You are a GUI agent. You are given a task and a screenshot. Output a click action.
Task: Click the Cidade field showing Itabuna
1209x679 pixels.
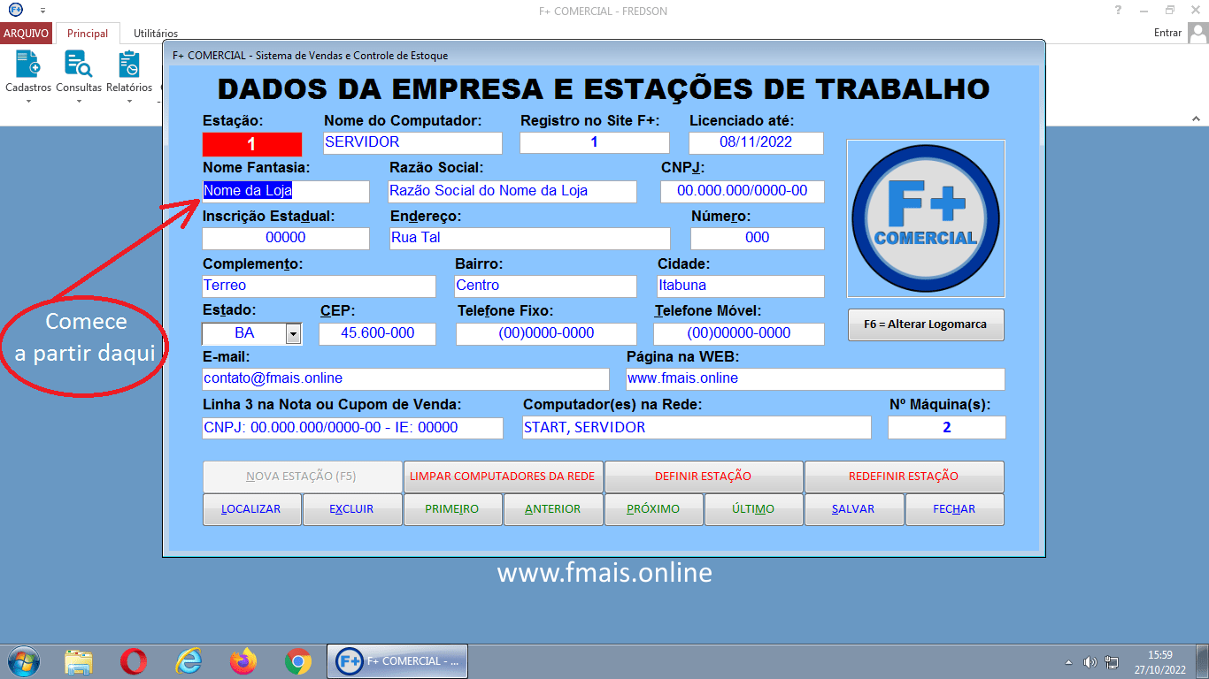pyautogui.click(x=741, y=286)
